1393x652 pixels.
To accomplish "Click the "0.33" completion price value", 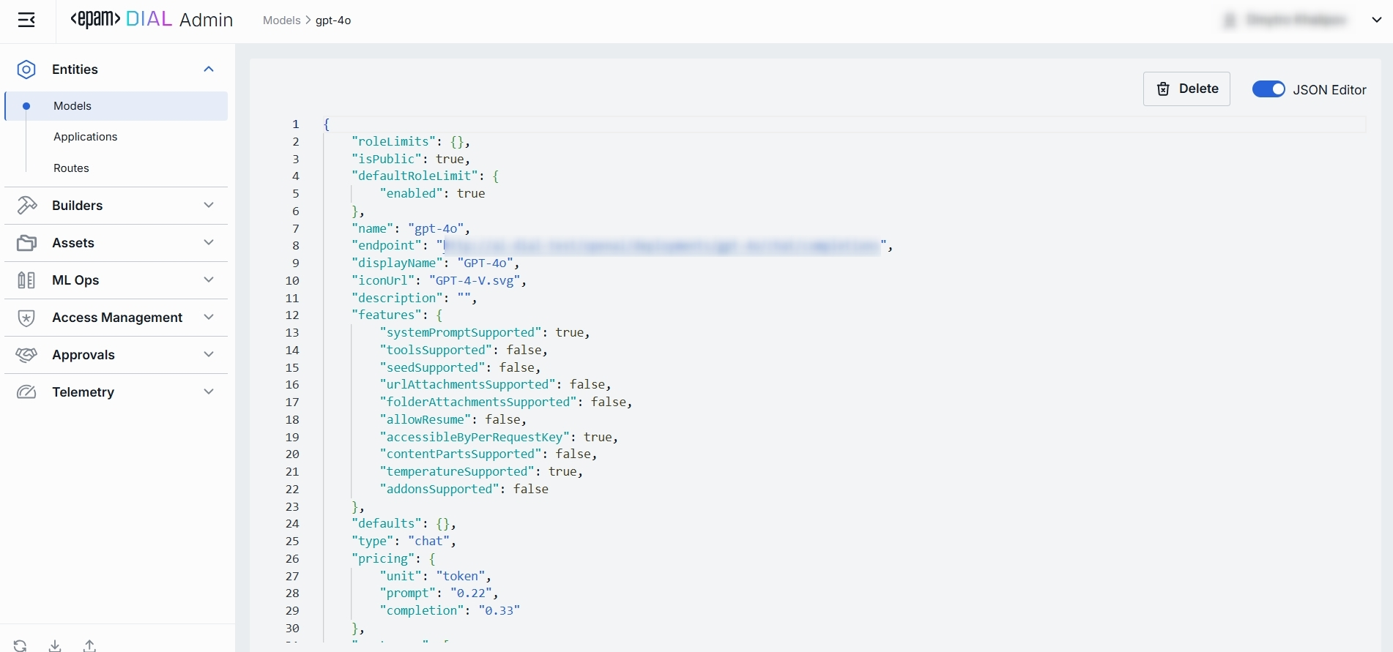I will point(499,611).
